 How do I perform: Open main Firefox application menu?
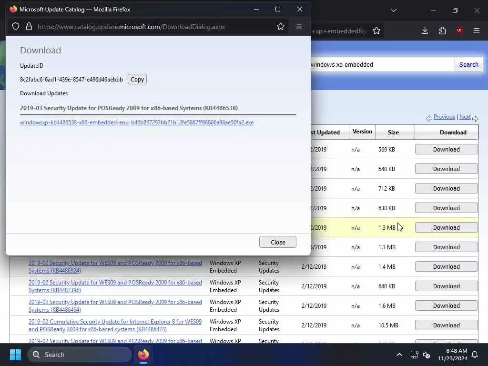(477, 30)
